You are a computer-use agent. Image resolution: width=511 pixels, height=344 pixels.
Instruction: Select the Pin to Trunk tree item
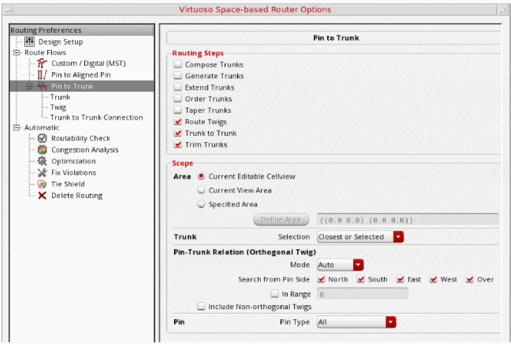(72, 86)
